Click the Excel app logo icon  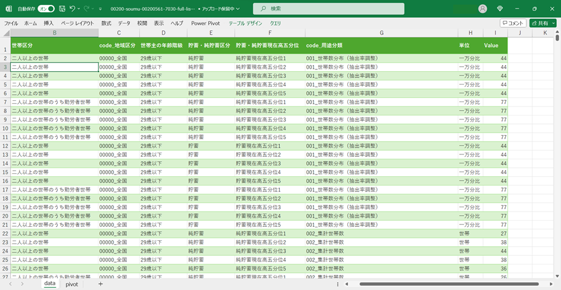(x=8, y=9)
